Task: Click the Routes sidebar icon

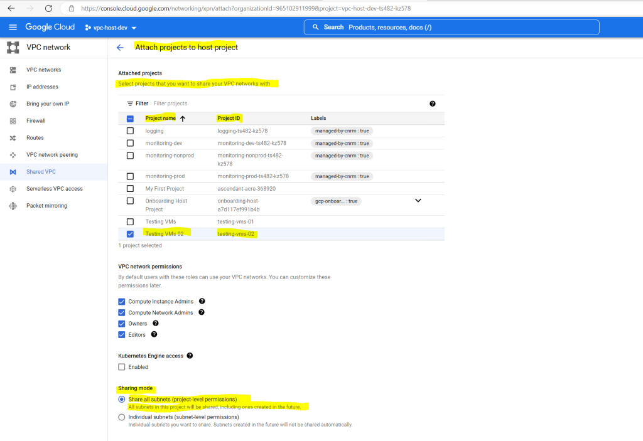Action: tap(13, 138)
